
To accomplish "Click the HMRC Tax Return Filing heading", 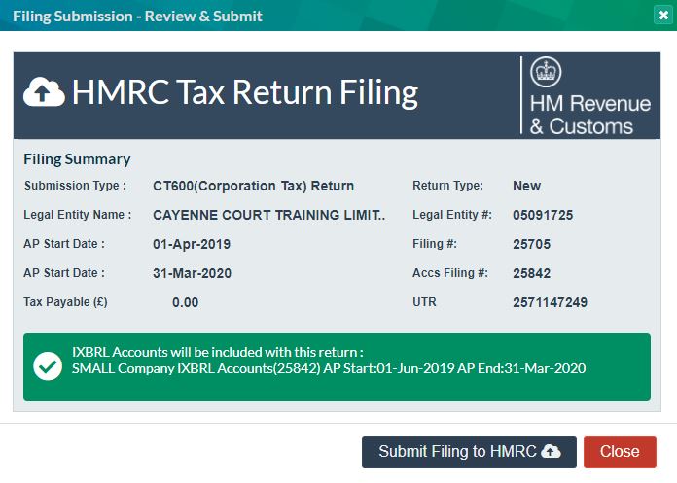I will point(244,92).
